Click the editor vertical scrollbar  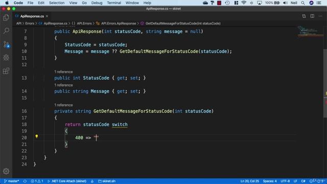[x=325, y=83]
